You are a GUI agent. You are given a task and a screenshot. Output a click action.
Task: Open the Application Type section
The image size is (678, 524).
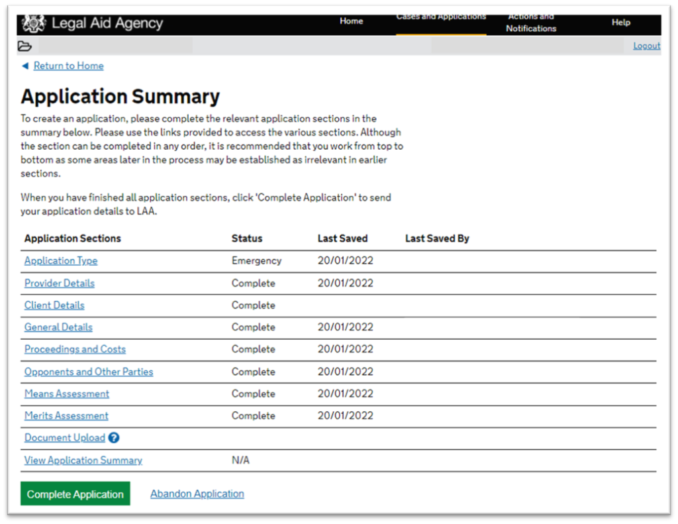(61, 261)
